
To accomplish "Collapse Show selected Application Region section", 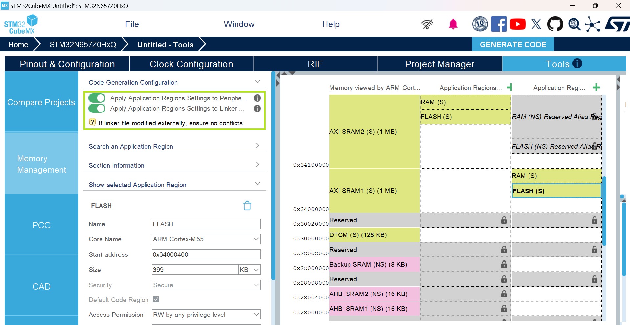I will click(x=258, y=184).
